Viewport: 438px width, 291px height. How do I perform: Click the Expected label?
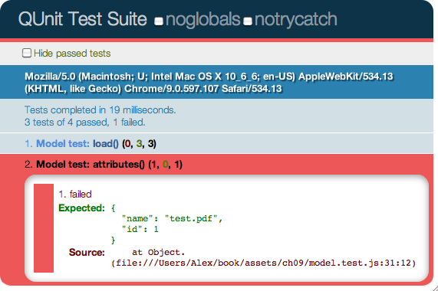click(81, 208)
